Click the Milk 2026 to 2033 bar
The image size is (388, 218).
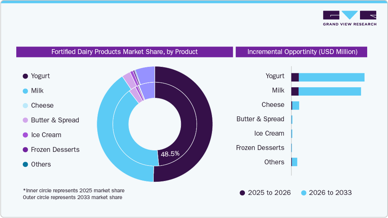[x=330, y=91]
